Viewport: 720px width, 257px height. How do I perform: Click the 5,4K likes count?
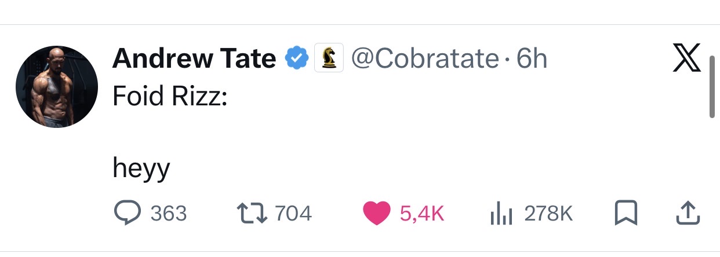click(422, 214)
